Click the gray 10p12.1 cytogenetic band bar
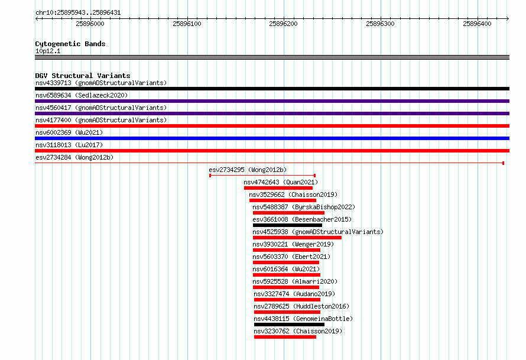The image size is (526, 360). [272, 57]
